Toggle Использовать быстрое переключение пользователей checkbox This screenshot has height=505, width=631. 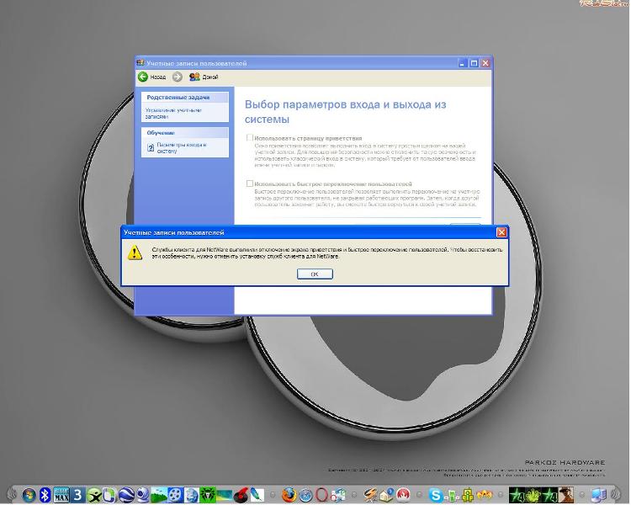tap(250, 183)
